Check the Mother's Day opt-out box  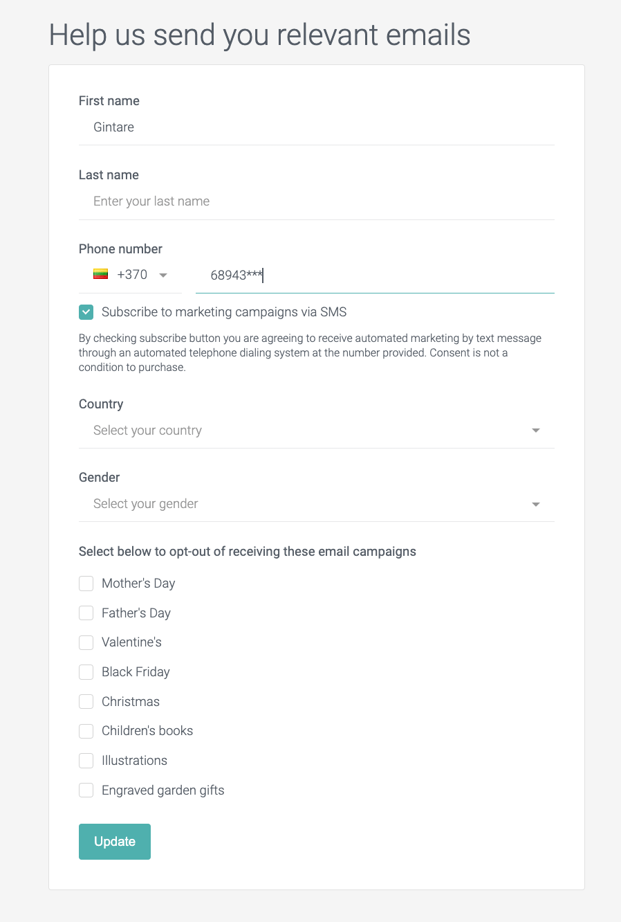(86, 584)
